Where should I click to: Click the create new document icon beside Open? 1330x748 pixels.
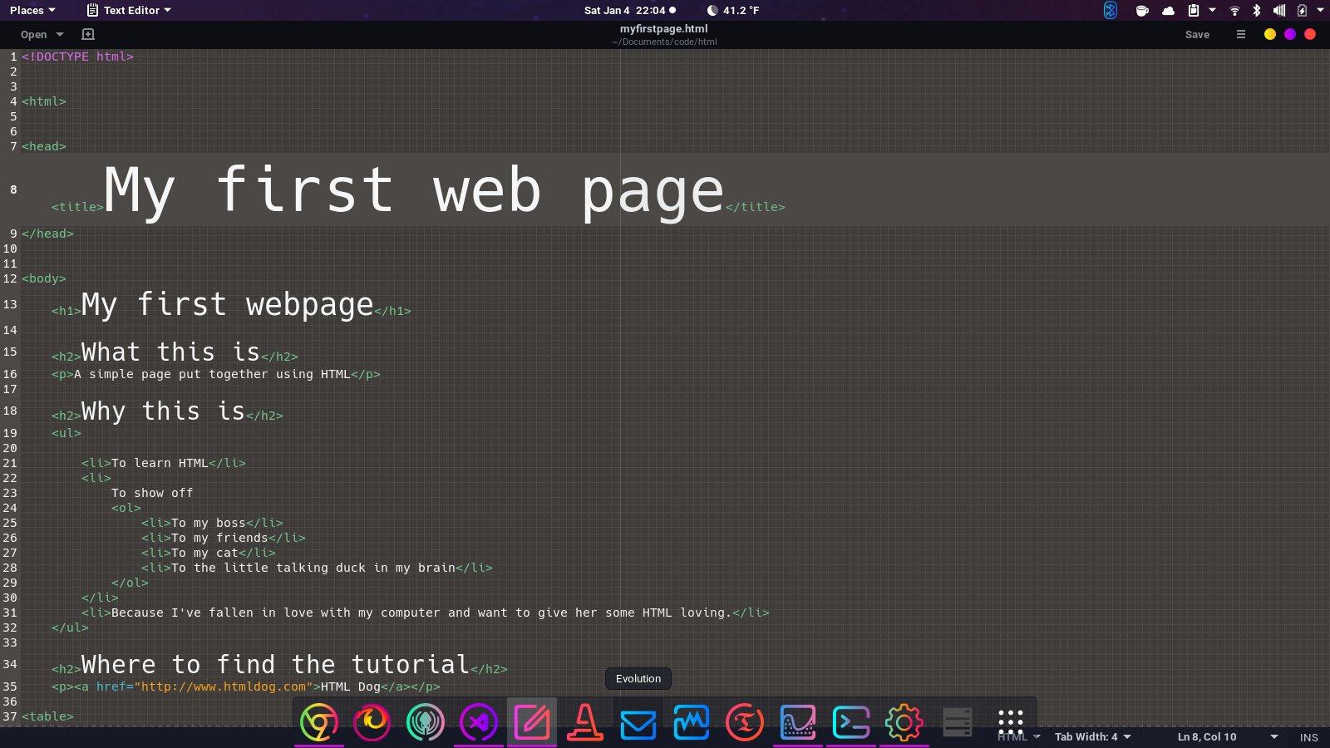[x=87, y=34]
